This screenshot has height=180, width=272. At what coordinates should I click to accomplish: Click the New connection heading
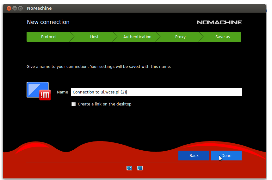tap(48, 22)
